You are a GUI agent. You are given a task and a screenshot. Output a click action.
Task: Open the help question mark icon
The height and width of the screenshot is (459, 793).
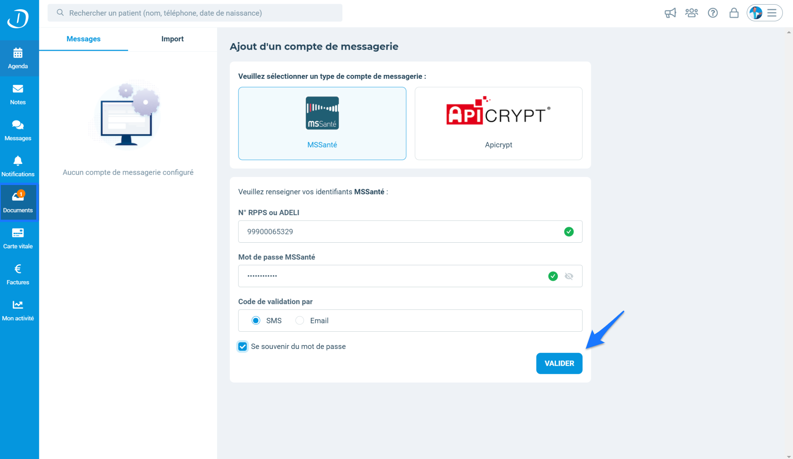coord(713,13)
